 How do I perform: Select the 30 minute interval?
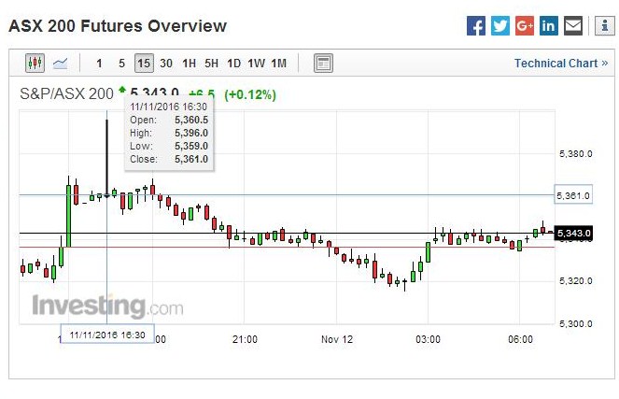click(166, 64)
